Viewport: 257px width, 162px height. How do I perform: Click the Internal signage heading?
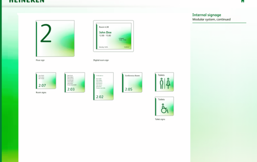207,15
